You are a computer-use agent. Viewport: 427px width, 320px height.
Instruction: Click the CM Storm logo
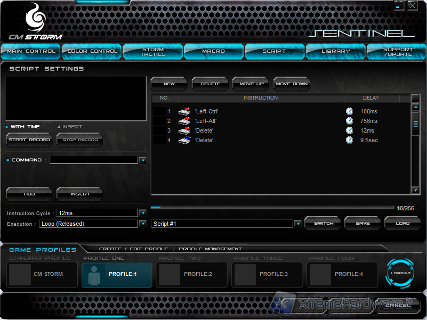click(x=35, y=22)
